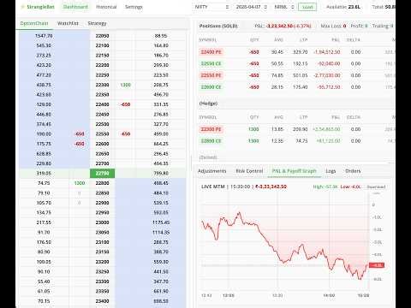
Task: Select the 22550 PE position symbol
Action: coord(211,75)
